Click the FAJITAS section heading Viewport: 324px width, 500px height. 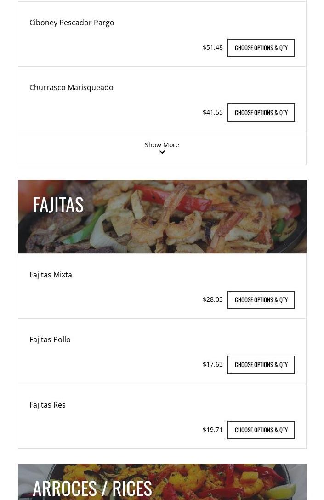[58, 205]
